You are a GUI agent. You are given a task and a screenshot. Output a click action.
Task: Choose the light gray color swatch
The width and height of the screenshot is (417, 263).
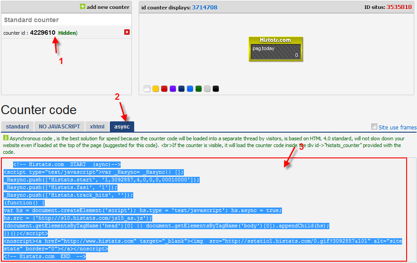pyautogui.click(x=207, y=89)
